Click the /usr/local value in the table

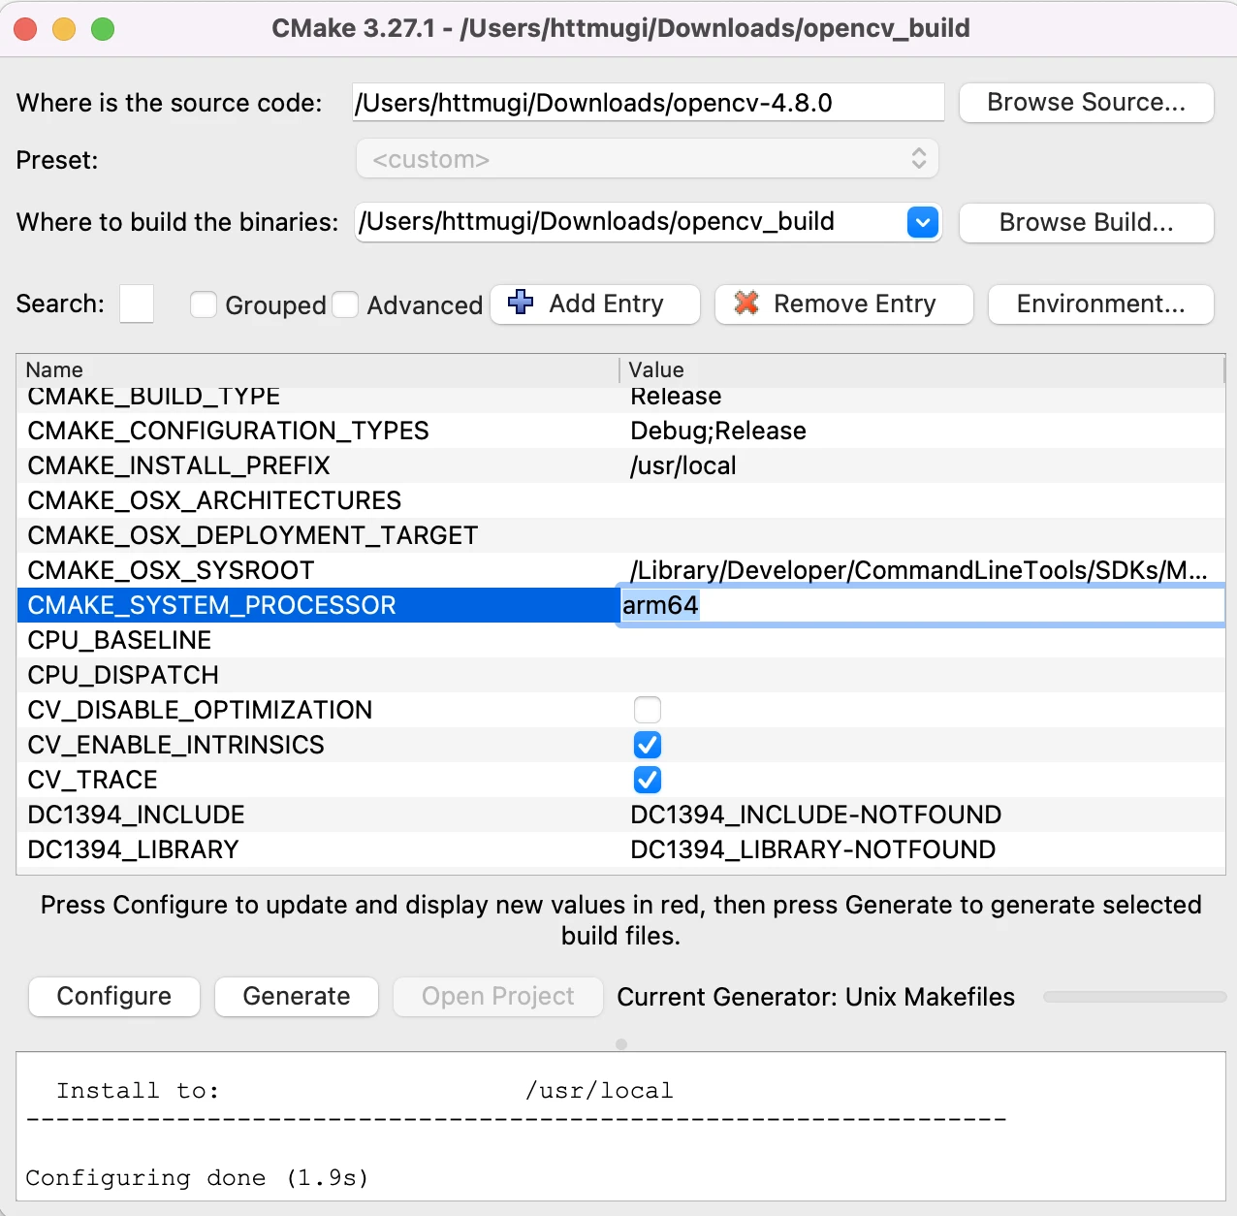click(x=683, y=465)
